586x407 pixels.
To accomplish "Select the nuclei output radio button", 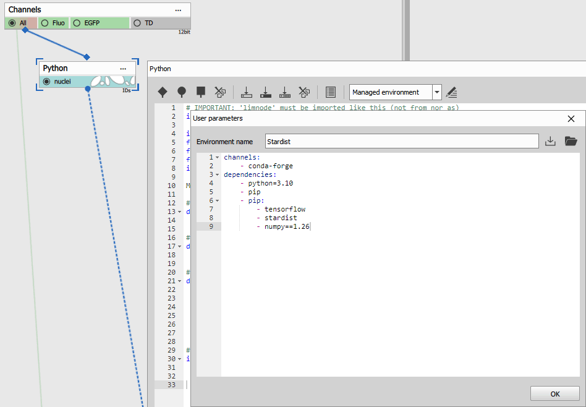I will (46, 81).
